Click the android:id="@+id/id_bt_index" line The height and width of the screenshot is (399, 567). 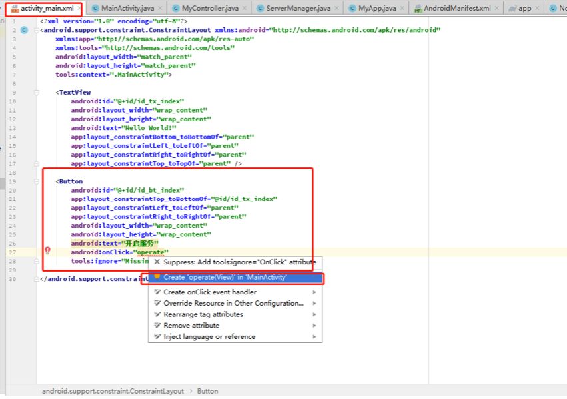point(127,190)
